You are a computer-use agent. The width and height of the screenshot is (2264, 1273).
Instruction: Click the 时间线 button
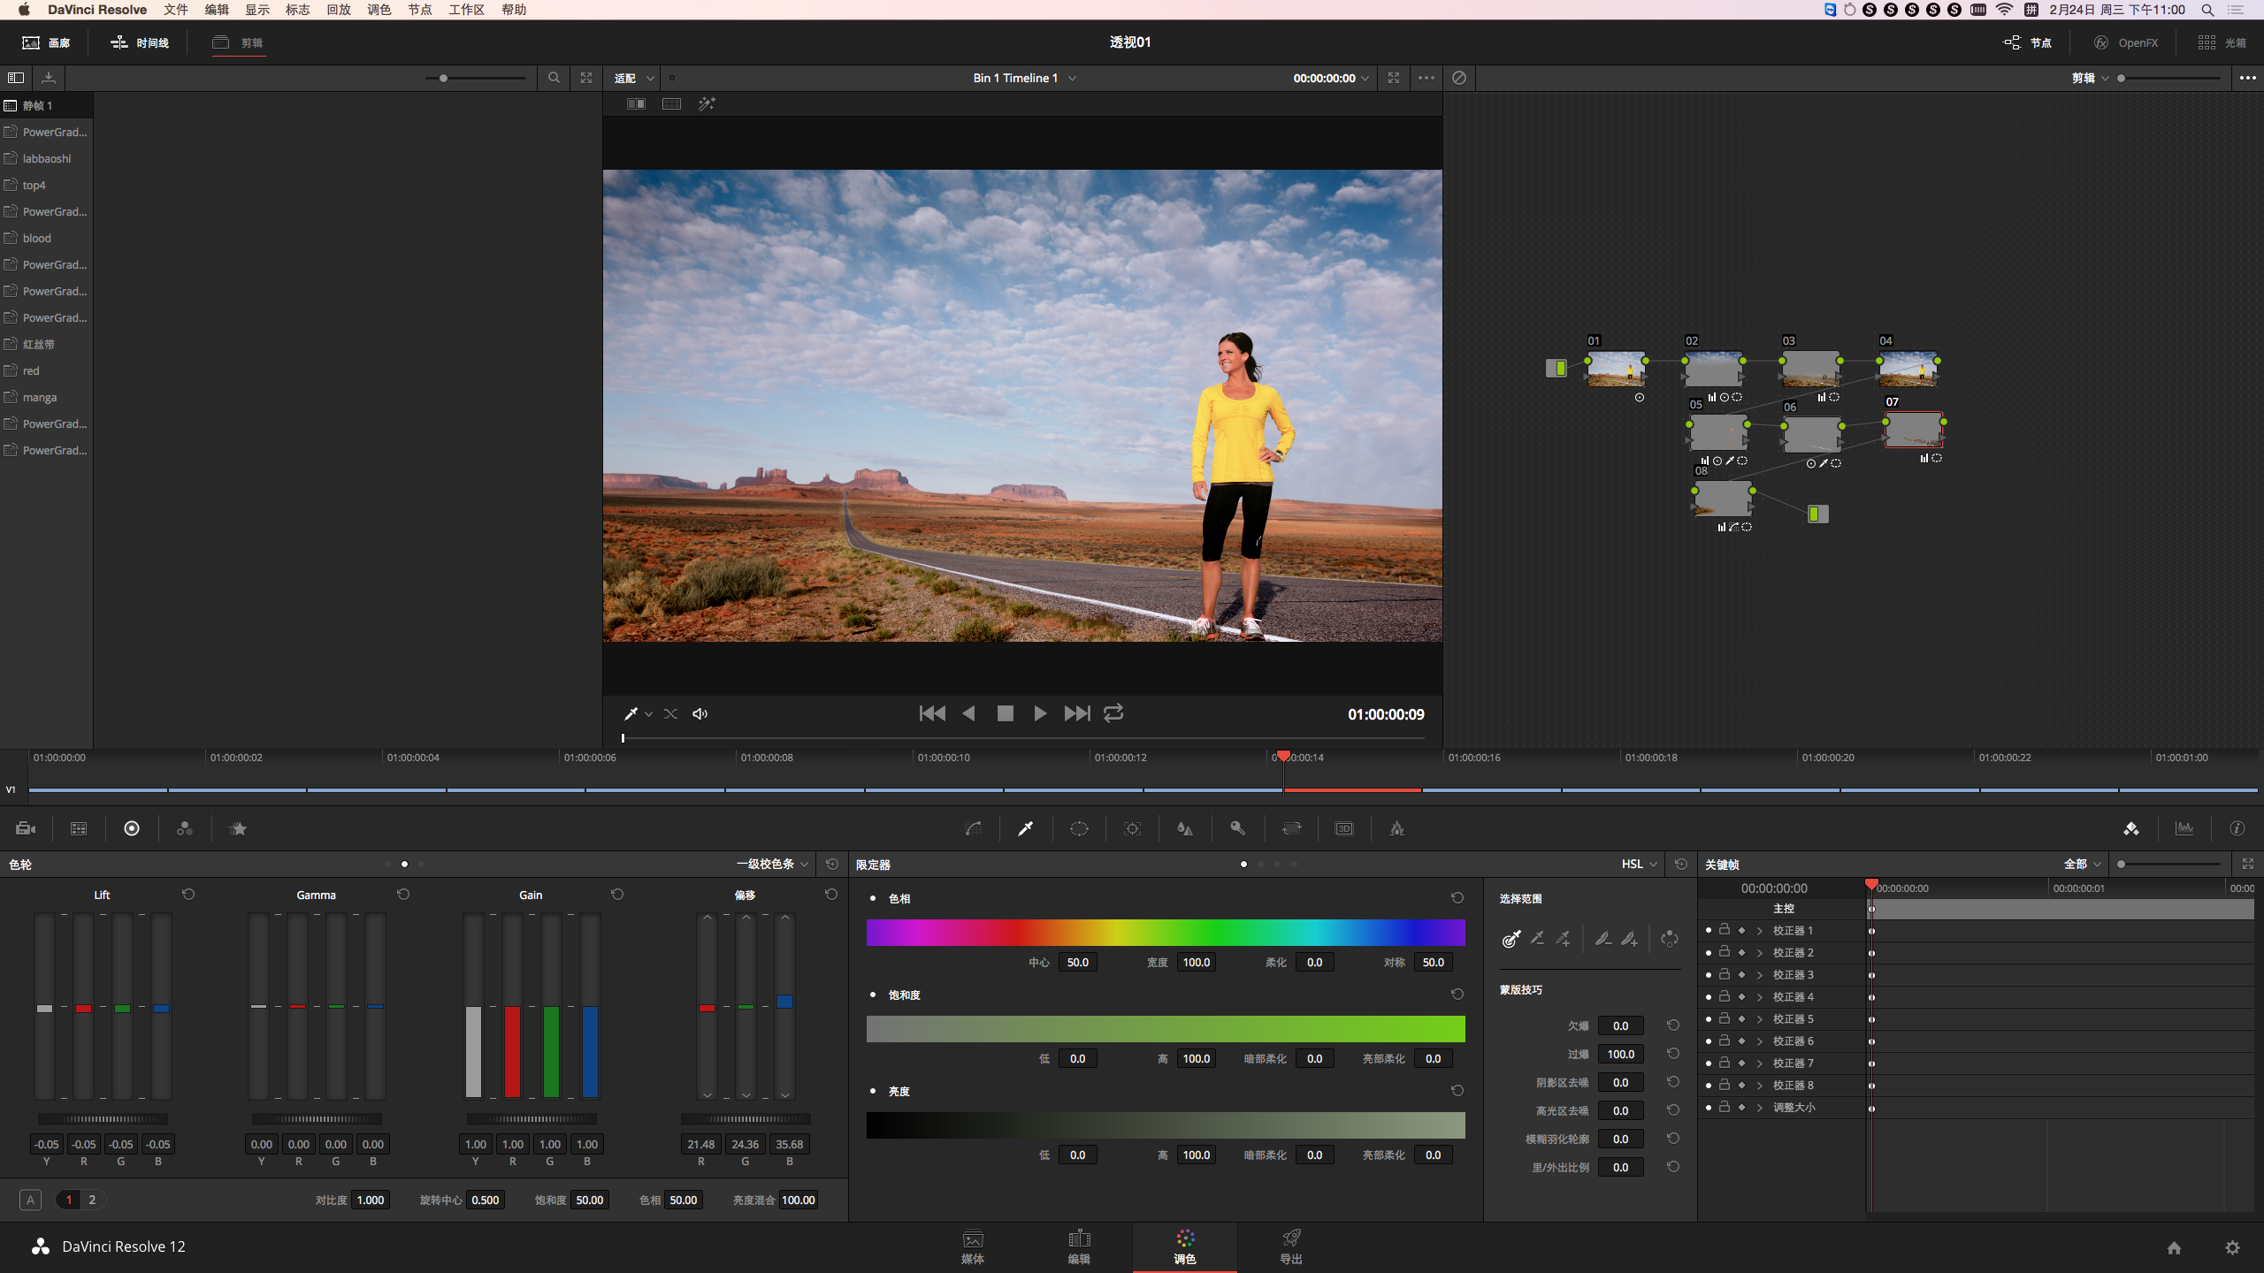point(140,42)
